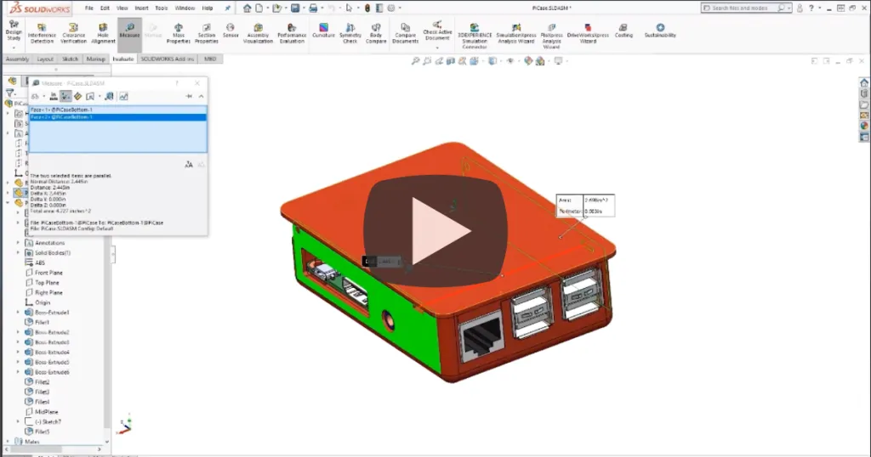The width and height of the screenshot is (871, 457).
Task: Launch SimulationXpress Analysis Wizard
Action: tap(515, 33)
